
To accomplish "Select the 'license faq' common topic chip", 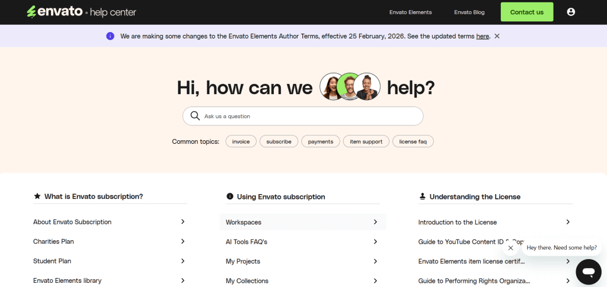I will pos(413,141).
